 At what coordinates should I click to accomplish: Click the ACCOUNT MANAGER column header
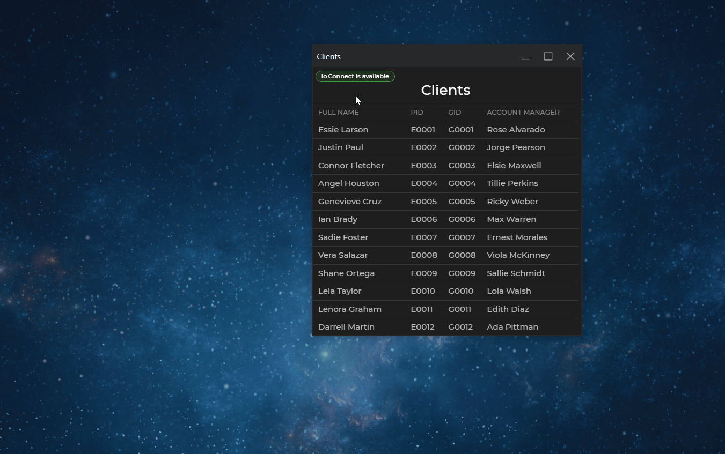coord(523,113)
